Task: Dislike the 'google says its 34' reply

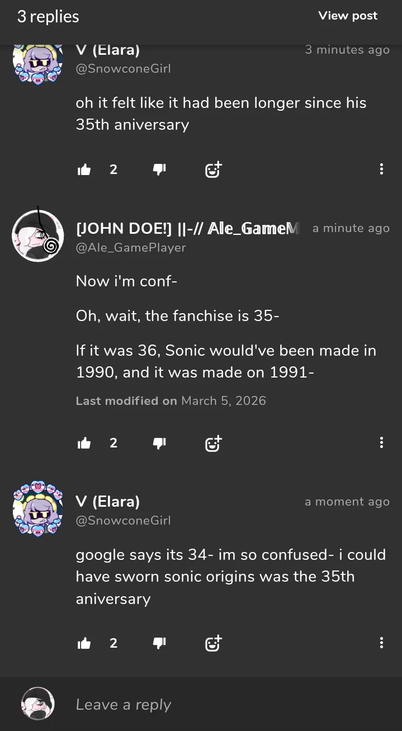Action: 159,643
